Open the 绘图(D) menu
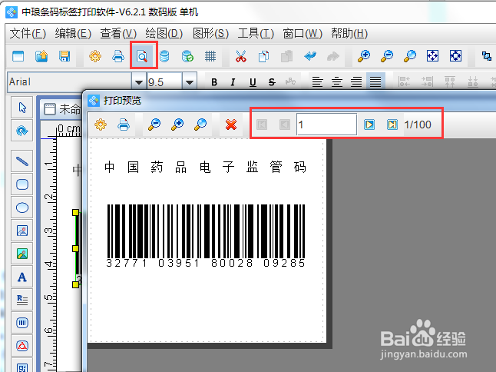The image size is (496, 372). click(x=164, y=33)
